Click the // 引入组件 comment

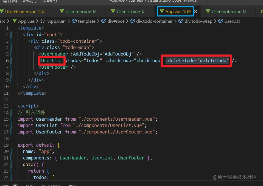coord(31,112)
